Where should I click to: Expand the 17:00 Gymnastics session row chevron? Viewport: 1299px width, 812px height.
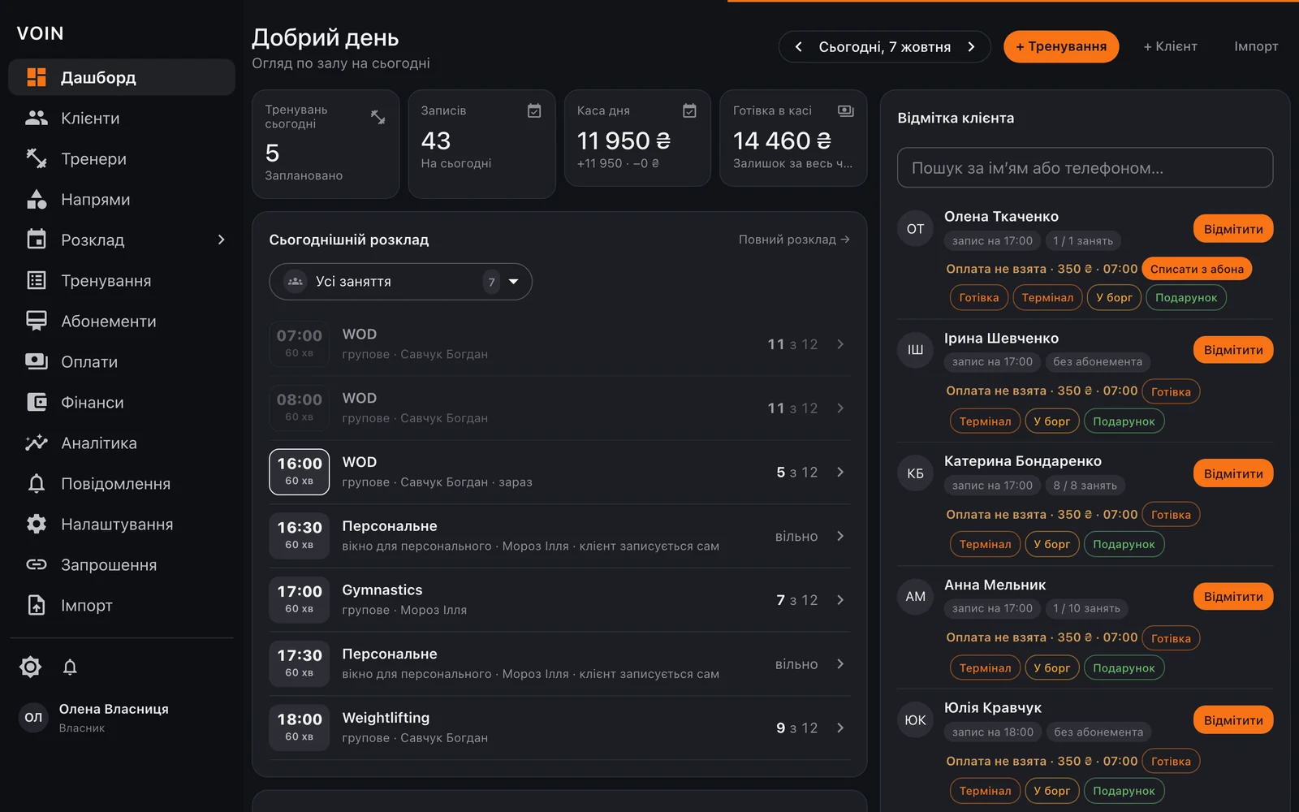coord(840,600)
